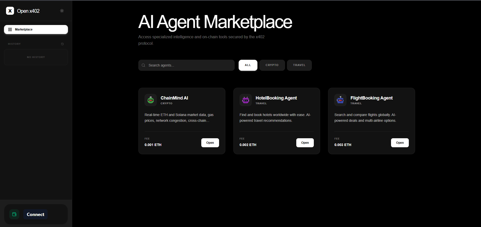Click the FlightBooking Agent card title
Screen dimensions: 481x227
[371, 98]
